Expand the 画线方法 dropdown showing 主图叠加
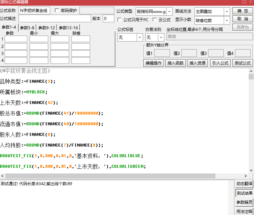254x215 pixels. (227, 12)
